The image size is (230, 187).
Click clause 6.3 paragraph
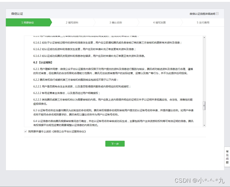[113, 112]
